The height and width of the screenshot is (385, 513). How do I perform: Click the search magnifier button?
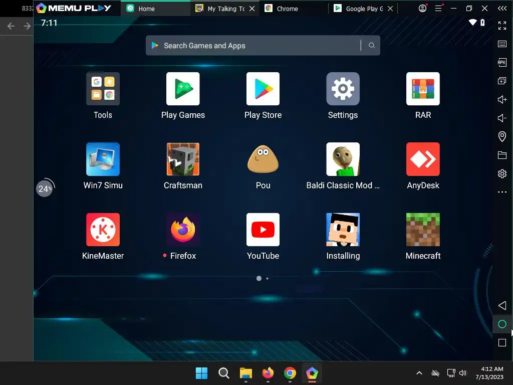(x=371, y=46)
